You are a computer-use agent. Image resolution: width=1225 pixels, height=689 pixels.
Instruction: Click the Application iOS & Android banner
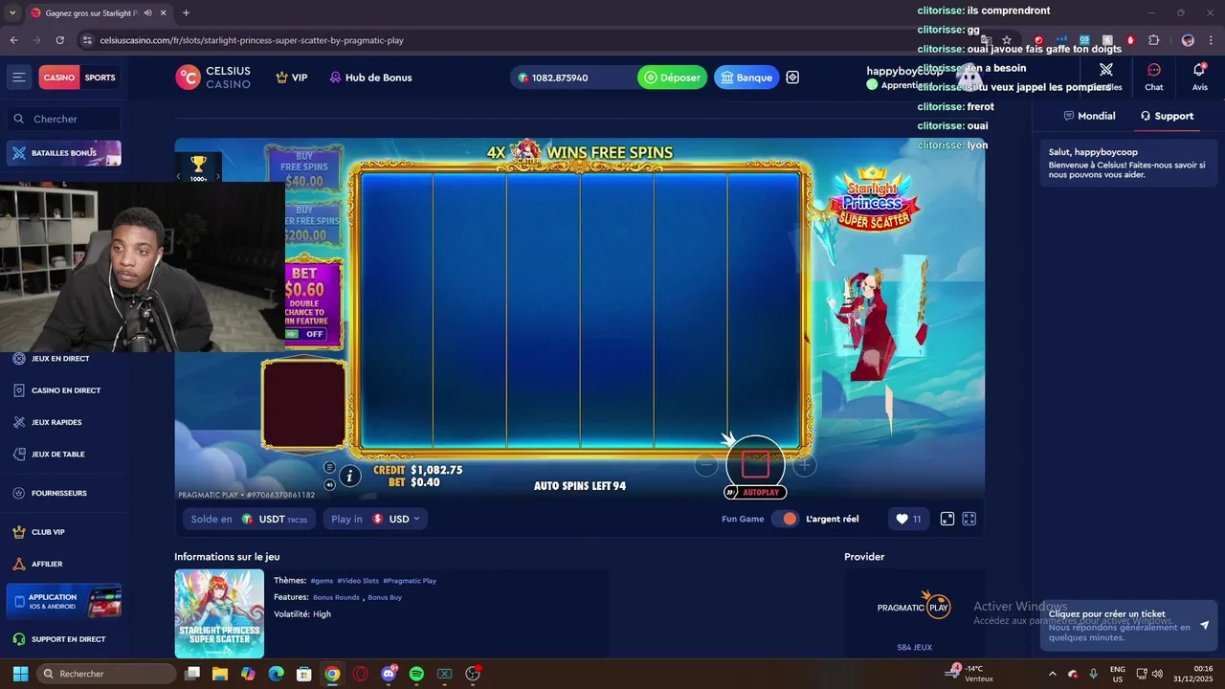click(x=64, y=601)
